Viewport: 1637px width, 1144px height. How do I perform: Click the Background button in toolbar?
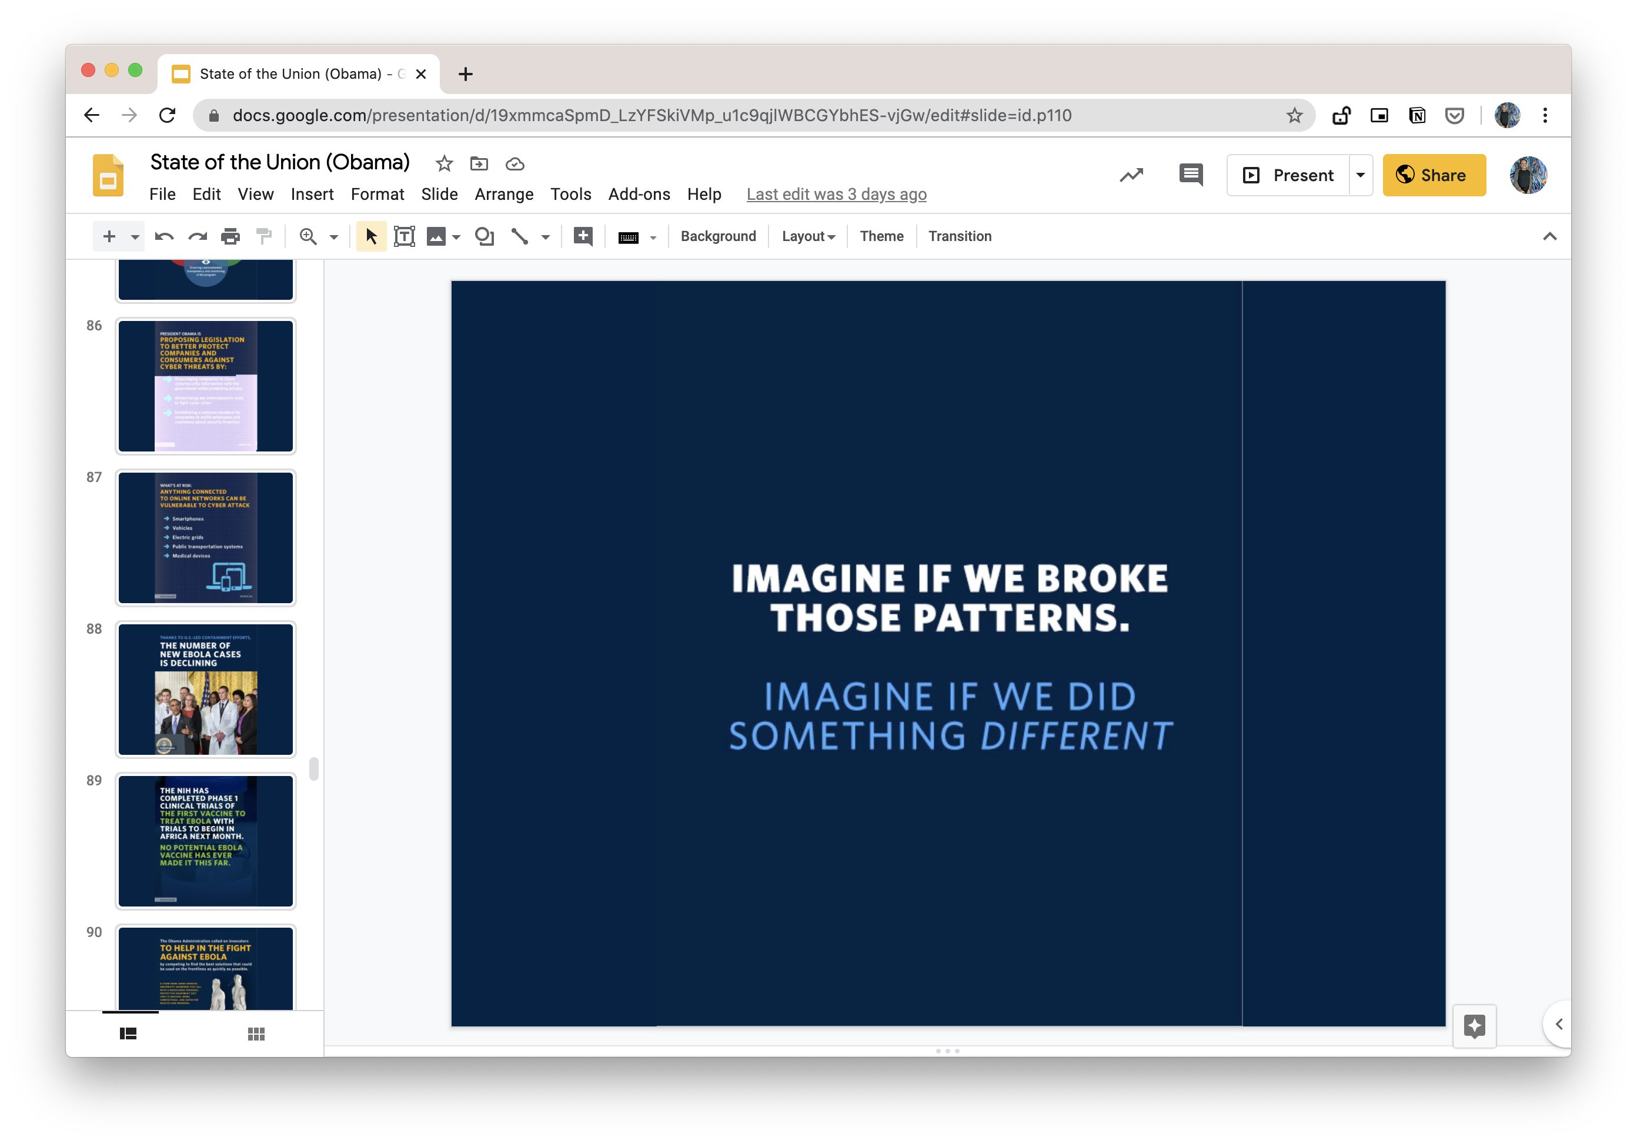(x=720, y=235)
